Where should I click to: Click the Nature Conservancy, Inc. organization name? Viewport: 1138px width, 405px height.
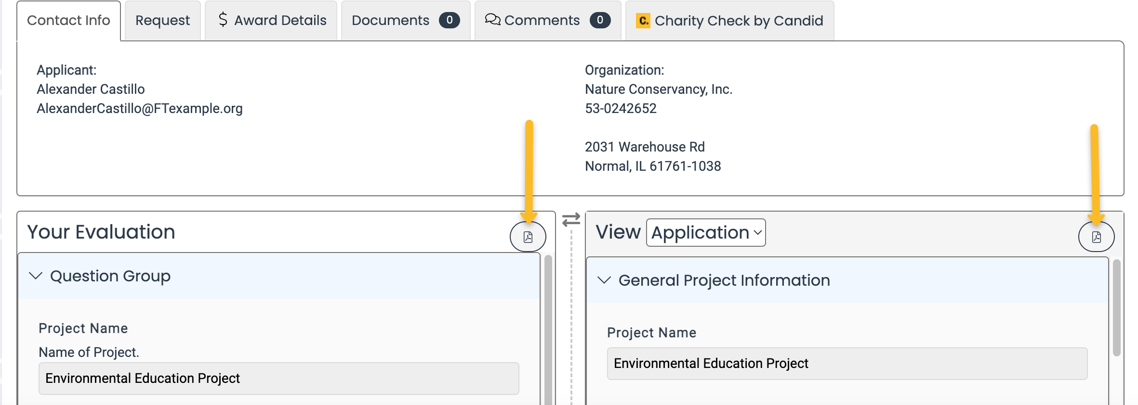pyautogui.click(x=658, y=89)
